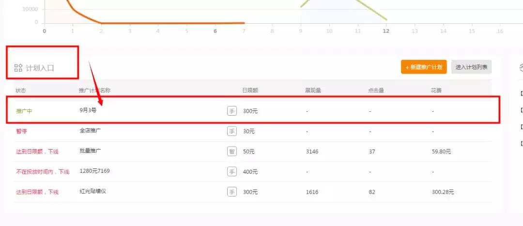Click the 计划入口 grid icon
The height and width of the screenshot is (226, 523).
pyautogui.click(x=18, y=68)
